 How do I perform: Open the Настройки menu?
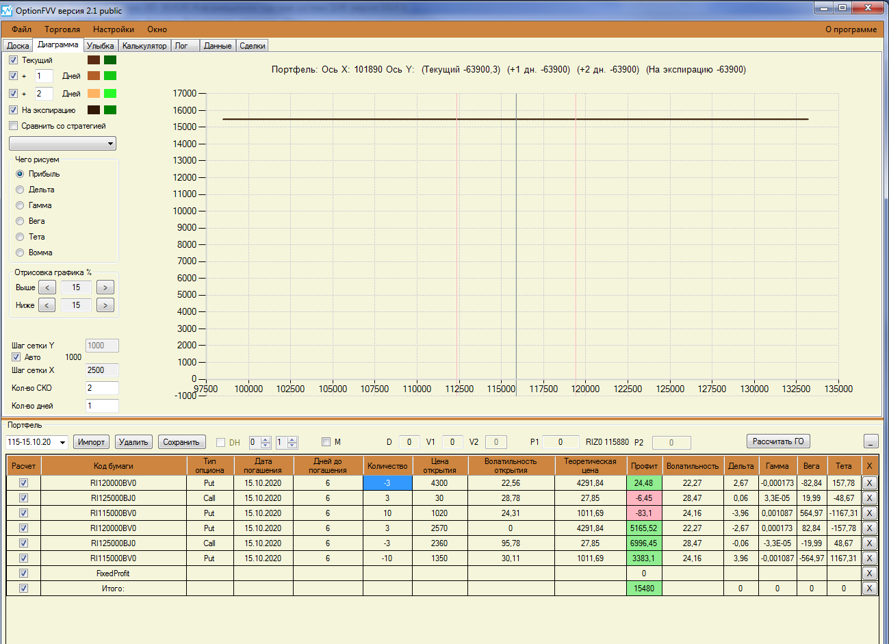click(x=114, y=29)
